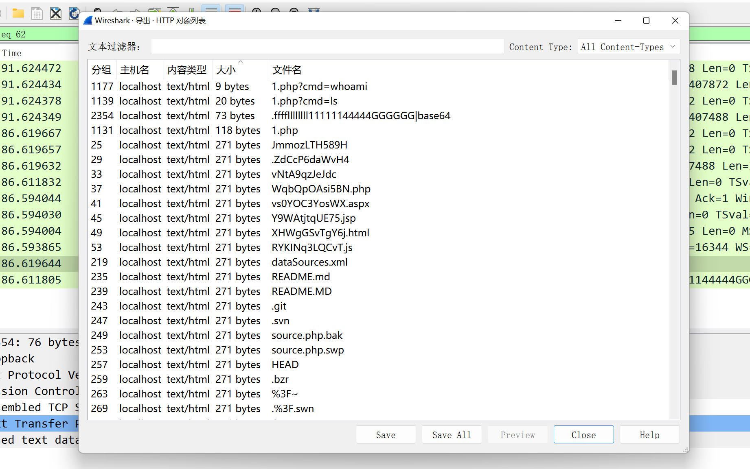Select the %3F~ file row
This screenshot has width=750, height=469.
click(379, 394)
